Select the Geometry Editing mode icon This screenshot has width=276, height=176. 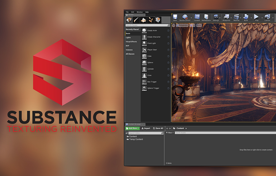(158, 20)
